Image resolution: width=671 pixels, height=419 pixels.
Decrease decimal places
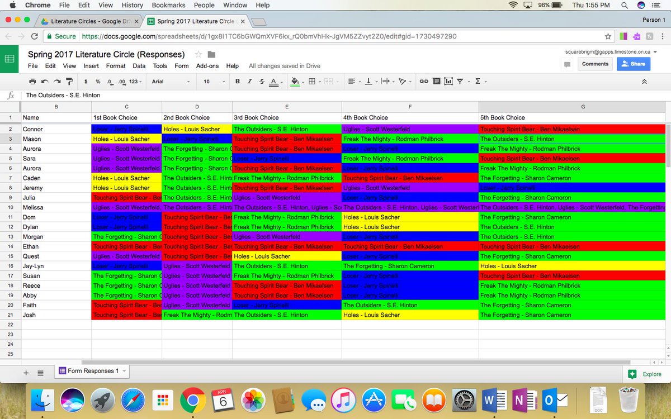pos(110,82)
